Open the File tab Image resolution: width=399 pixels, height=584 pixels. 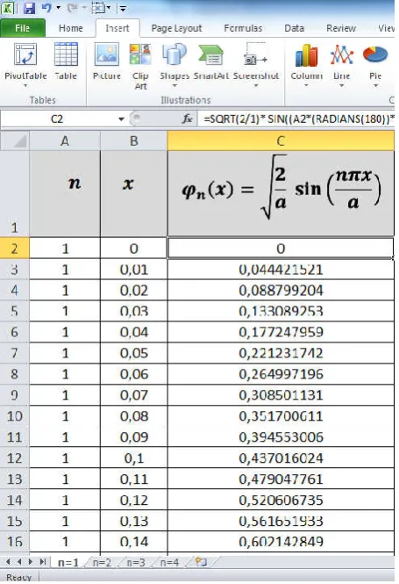(x=23, y=28)
